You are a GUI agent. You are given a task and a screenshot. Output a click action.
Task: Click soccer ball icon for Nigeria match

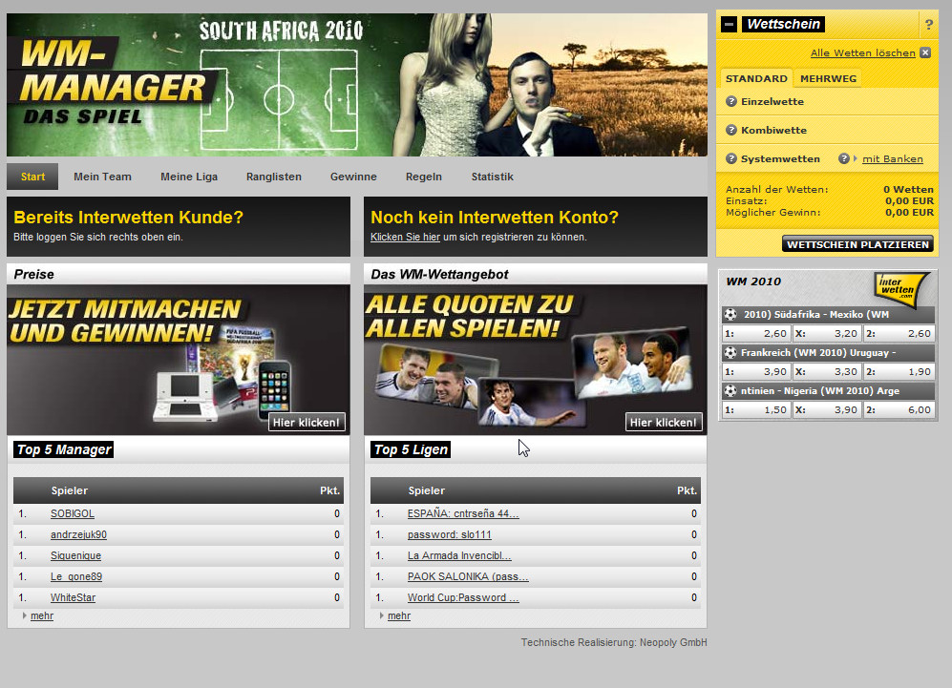[731, 390]
